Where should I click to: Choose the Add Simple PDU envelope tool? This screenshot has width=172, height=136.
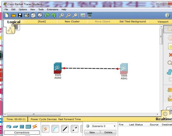(x=170, y=90)
